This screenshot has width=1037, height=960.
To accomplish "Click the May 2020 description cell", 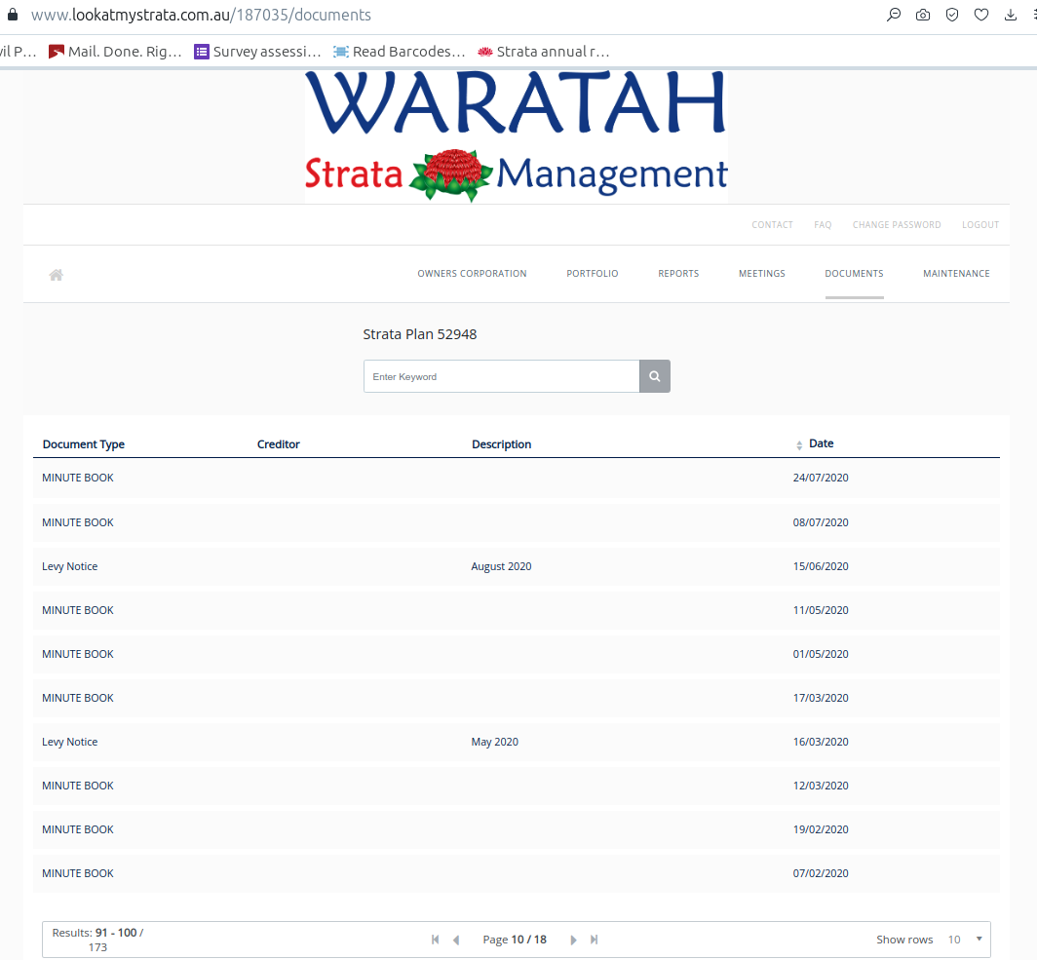I will pos(495,742).
